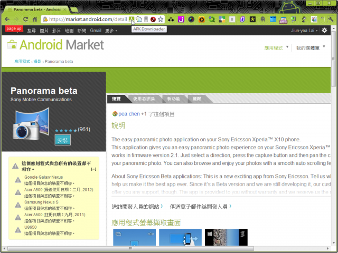Click the site security lock icon
The height and width of the screenshot is (253, 338).
tap(45, 20)
